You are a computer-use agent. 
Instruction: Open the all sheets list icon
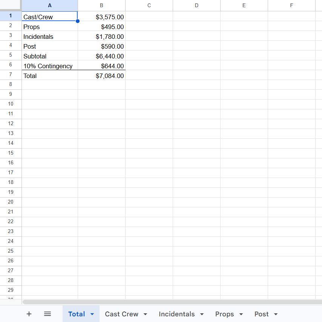(x=48, y=314)
